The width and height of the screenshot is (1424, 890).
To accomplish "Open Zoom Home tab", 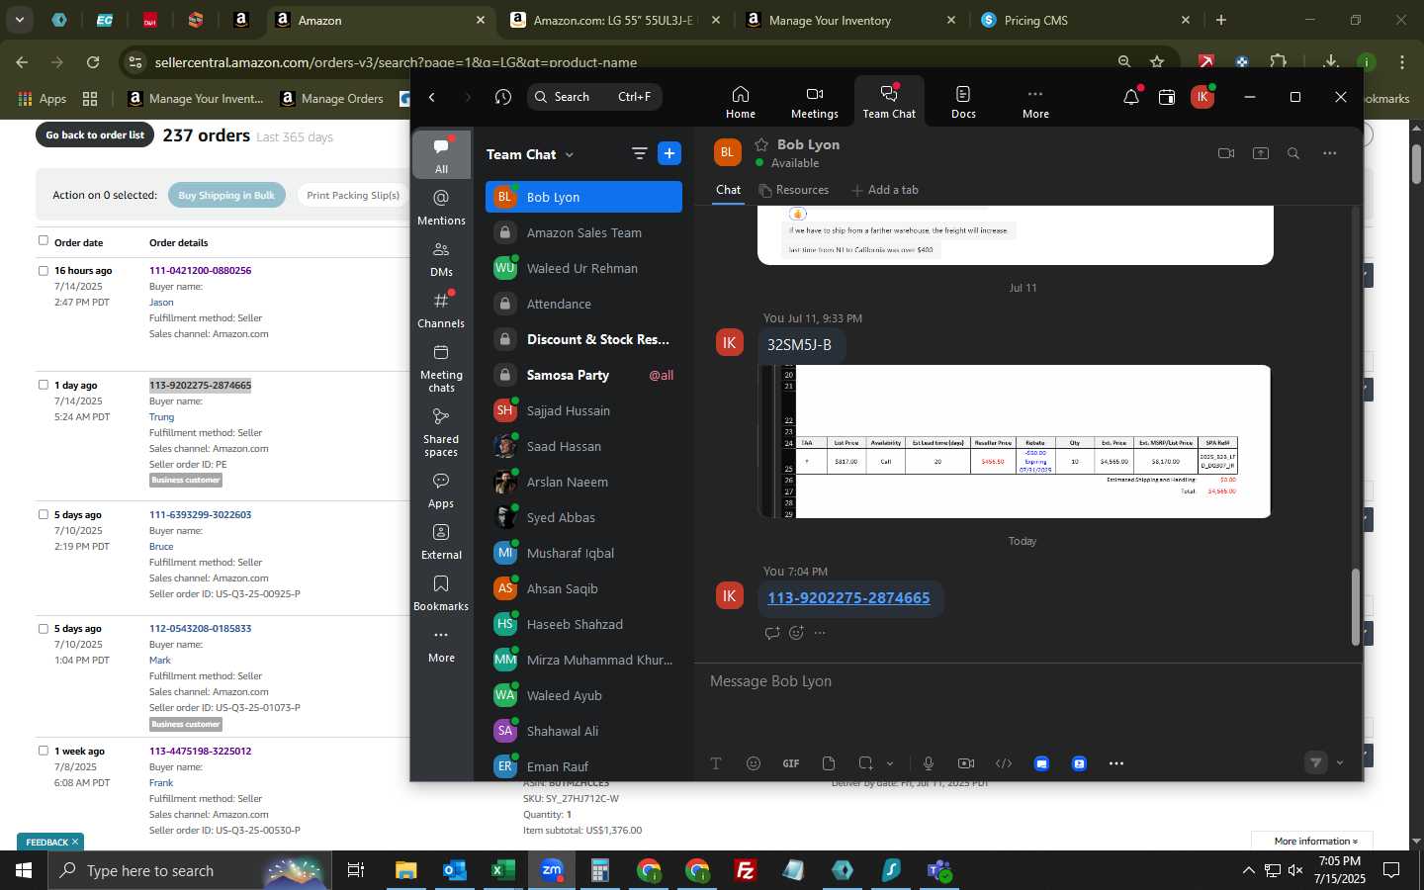I will pyautogui.click(x=740, y=102).
